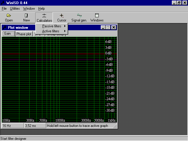This screenshot has height=141, width=188.
Task: Toggle the Calculators toolbar button
Action: pos(44,18)
